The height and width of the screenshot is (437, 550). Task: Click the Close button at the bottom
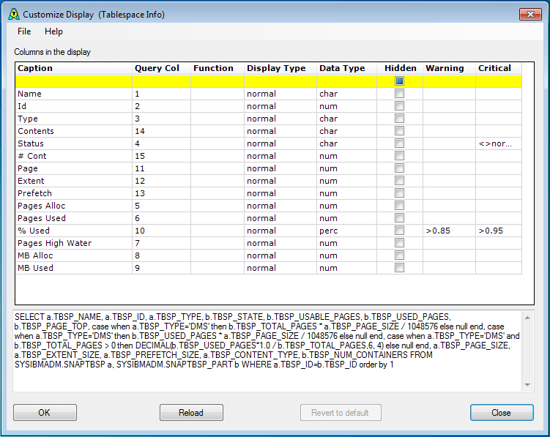click(x=502, y=412)
